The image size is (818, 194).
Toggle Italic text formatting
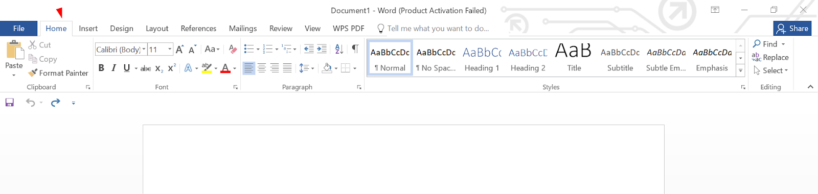point(113,68)
